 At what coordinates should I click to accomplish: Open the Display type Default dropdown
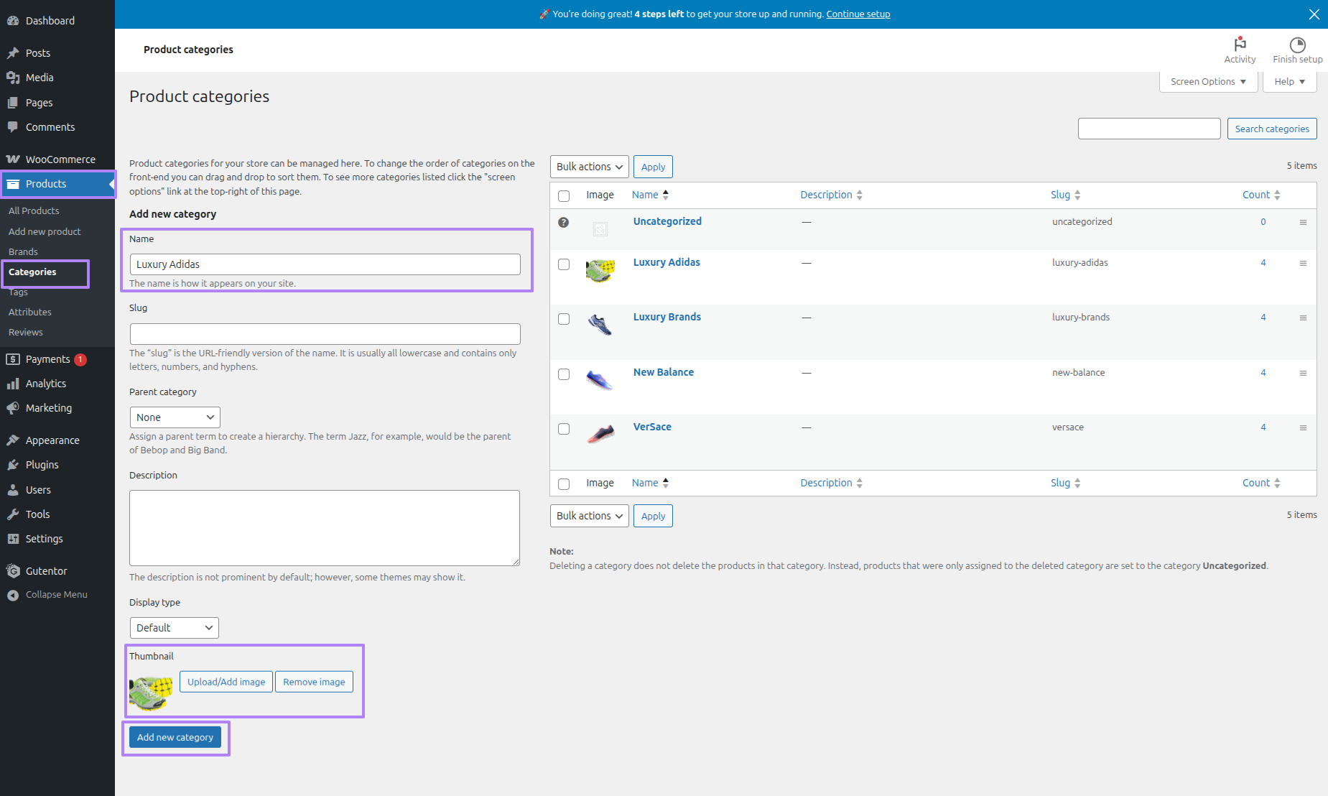click(x=174, y=628)
